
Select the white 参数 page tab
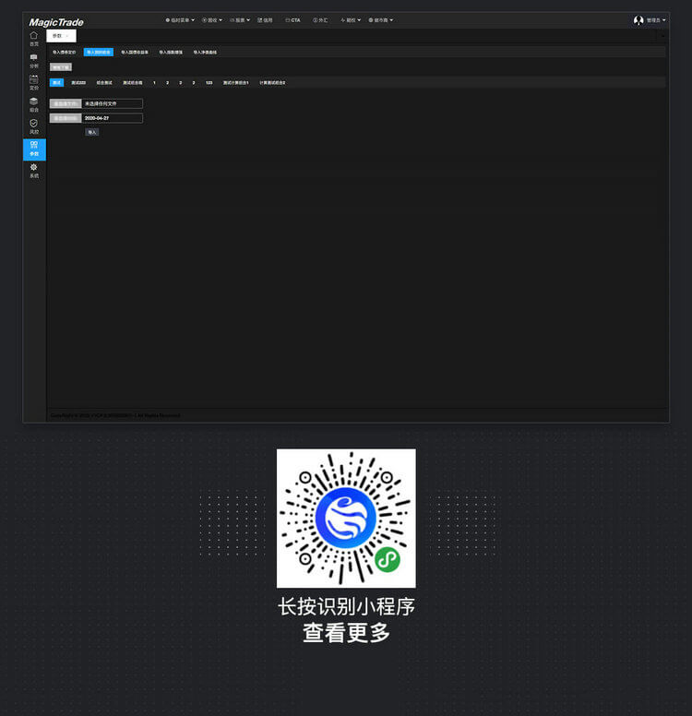click(61, 36)
